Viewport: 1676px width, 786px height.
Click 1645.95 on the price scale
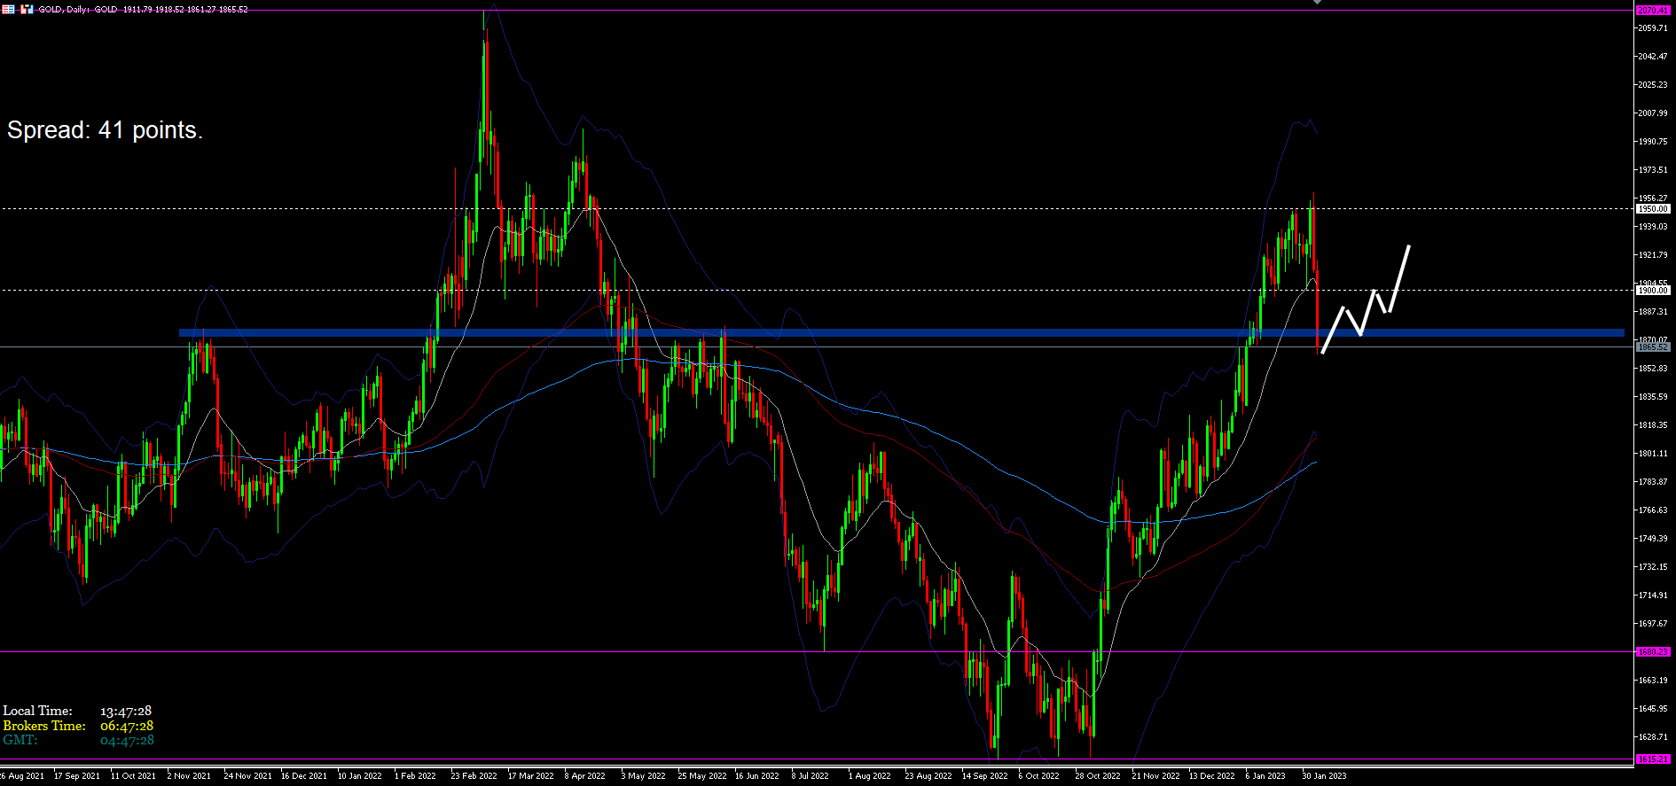(1652, 709)
